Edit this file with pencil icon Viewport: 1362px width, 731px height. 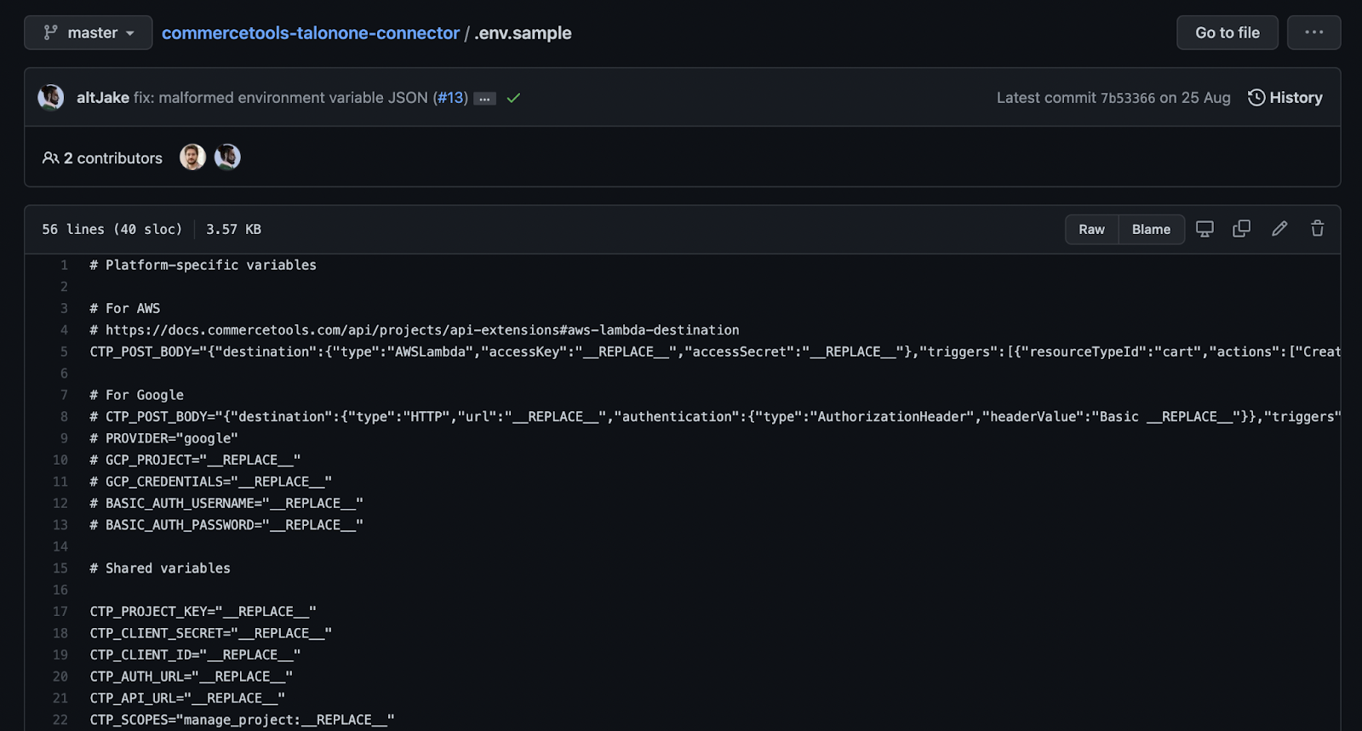pyautogui.click(x=1279, y=228)
